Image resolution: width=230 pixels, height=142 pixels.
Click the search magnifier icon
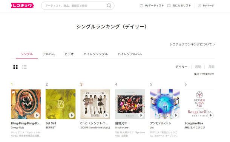point(109,6)
